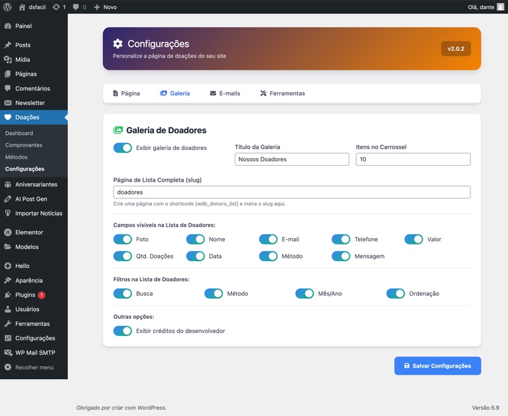Click the Aniversariantes icon in sidebar

coord(8,184)
